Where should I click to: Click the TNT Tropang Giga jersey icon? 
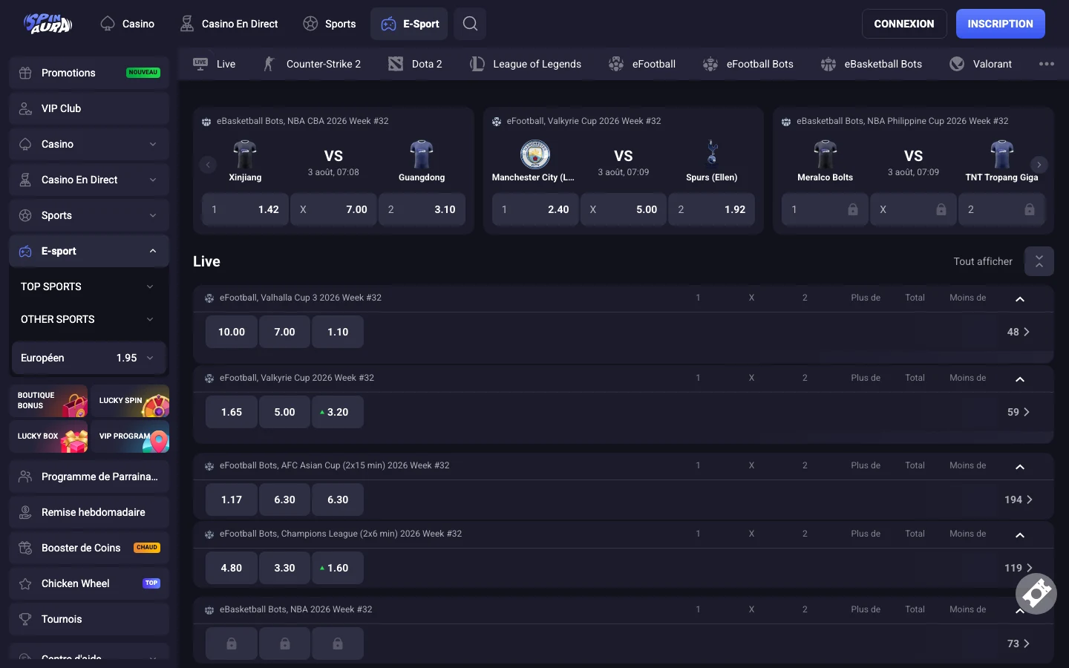click(1001, 154)
